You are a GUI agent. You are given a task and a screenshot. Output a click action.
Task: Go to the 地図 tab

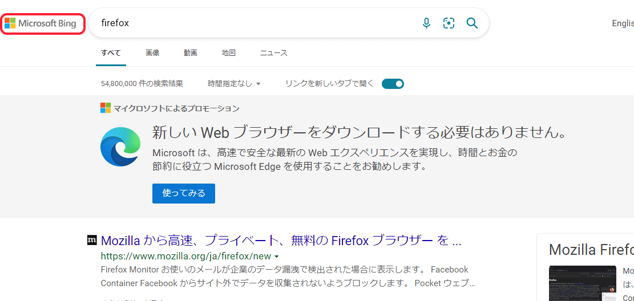pyautogui.click(x=229, y=53)
